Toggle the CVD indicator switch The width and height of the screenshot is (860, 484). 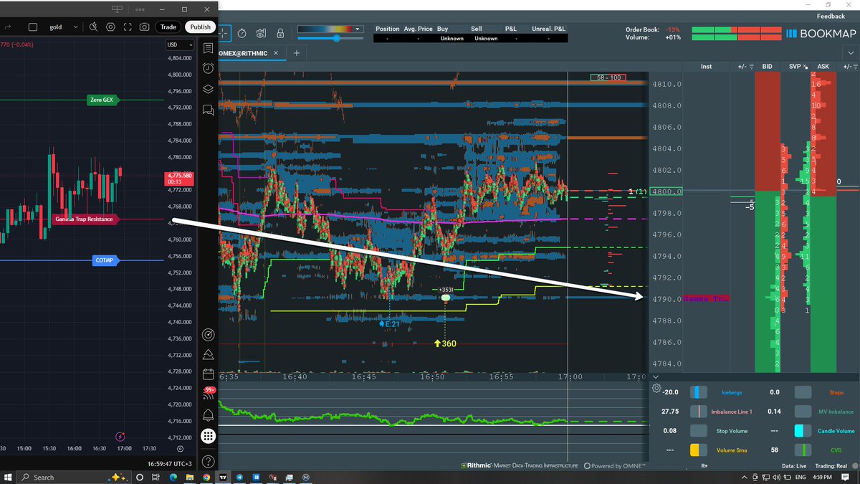coord(803,450)
